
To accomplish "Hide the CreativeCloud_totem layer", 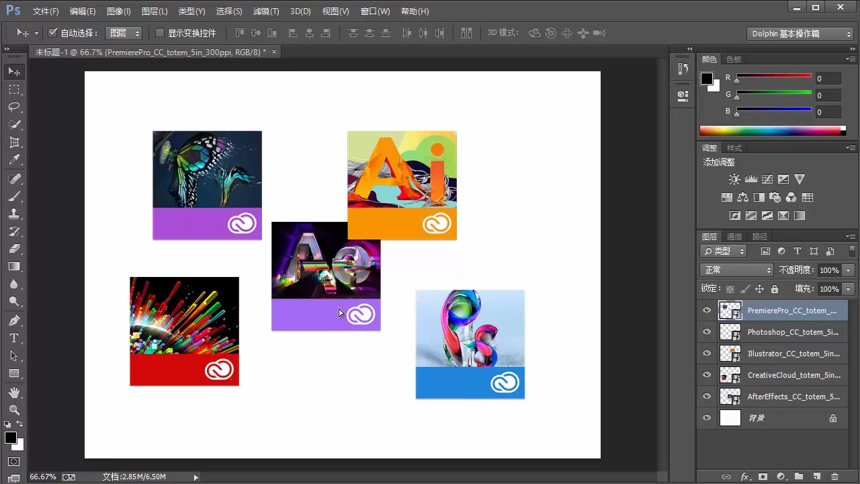I will click(x=707, y=374).
